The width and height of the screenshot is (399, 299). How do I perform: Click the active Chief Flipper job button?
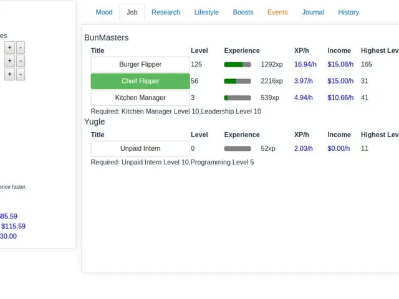(x=140, y=81)
